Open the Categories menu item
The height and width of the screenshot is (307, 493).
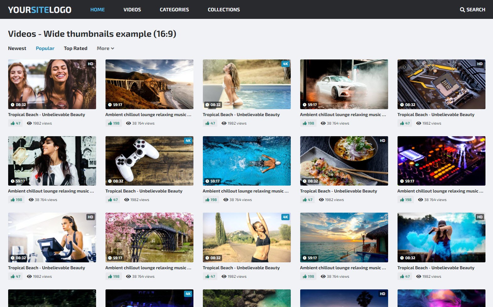[x=174, y=10]
